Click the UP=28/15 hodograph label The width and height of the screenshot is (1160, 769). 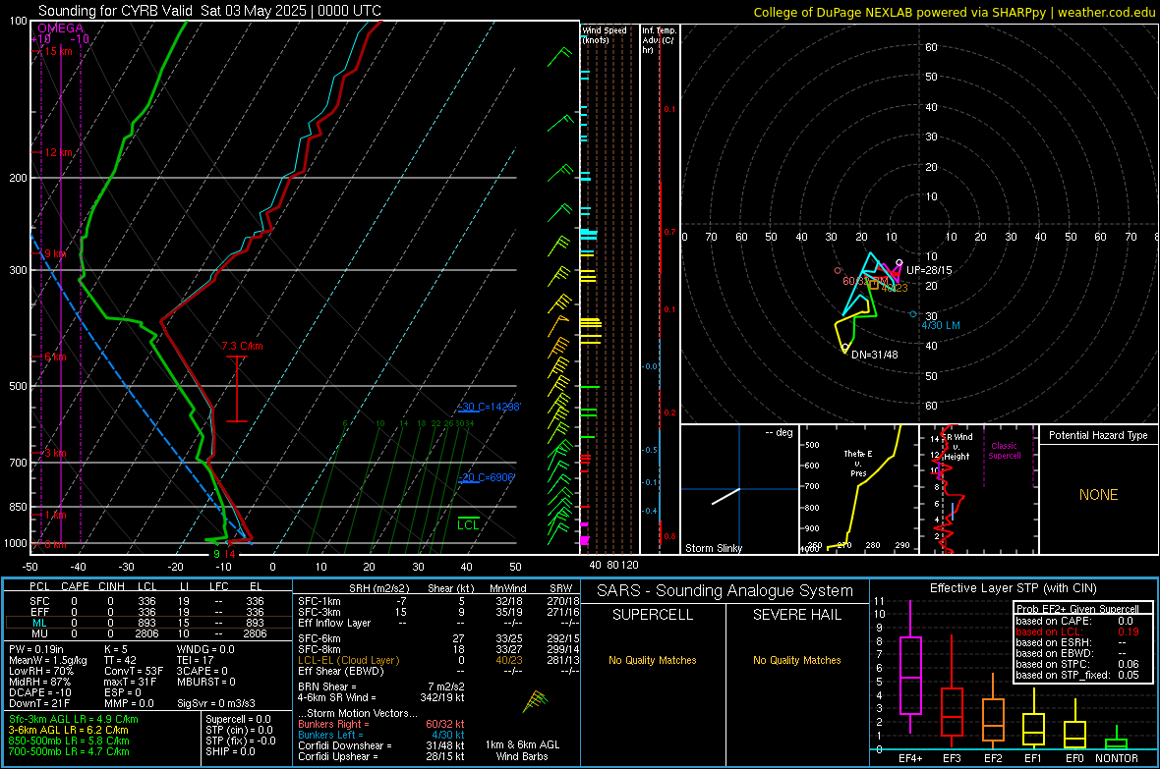[929, 270]
